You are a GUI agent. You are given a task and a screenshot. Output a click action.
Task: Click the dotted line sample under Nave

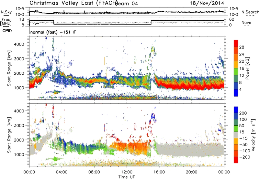point(247,26)
